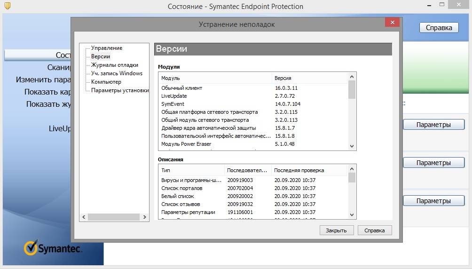Click sequence value 200702004
472x269 pixels.
[x=240, y=188]
